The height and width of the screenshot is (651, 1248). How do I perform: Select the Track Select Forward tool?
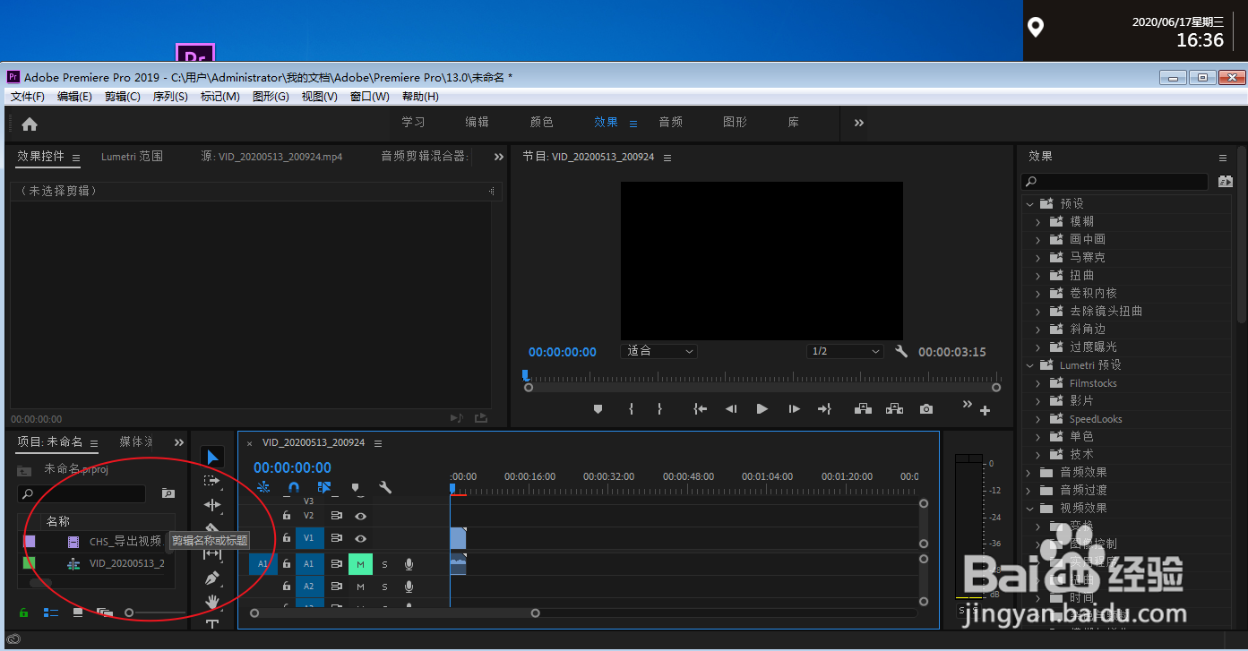click(x=212, y=481)
